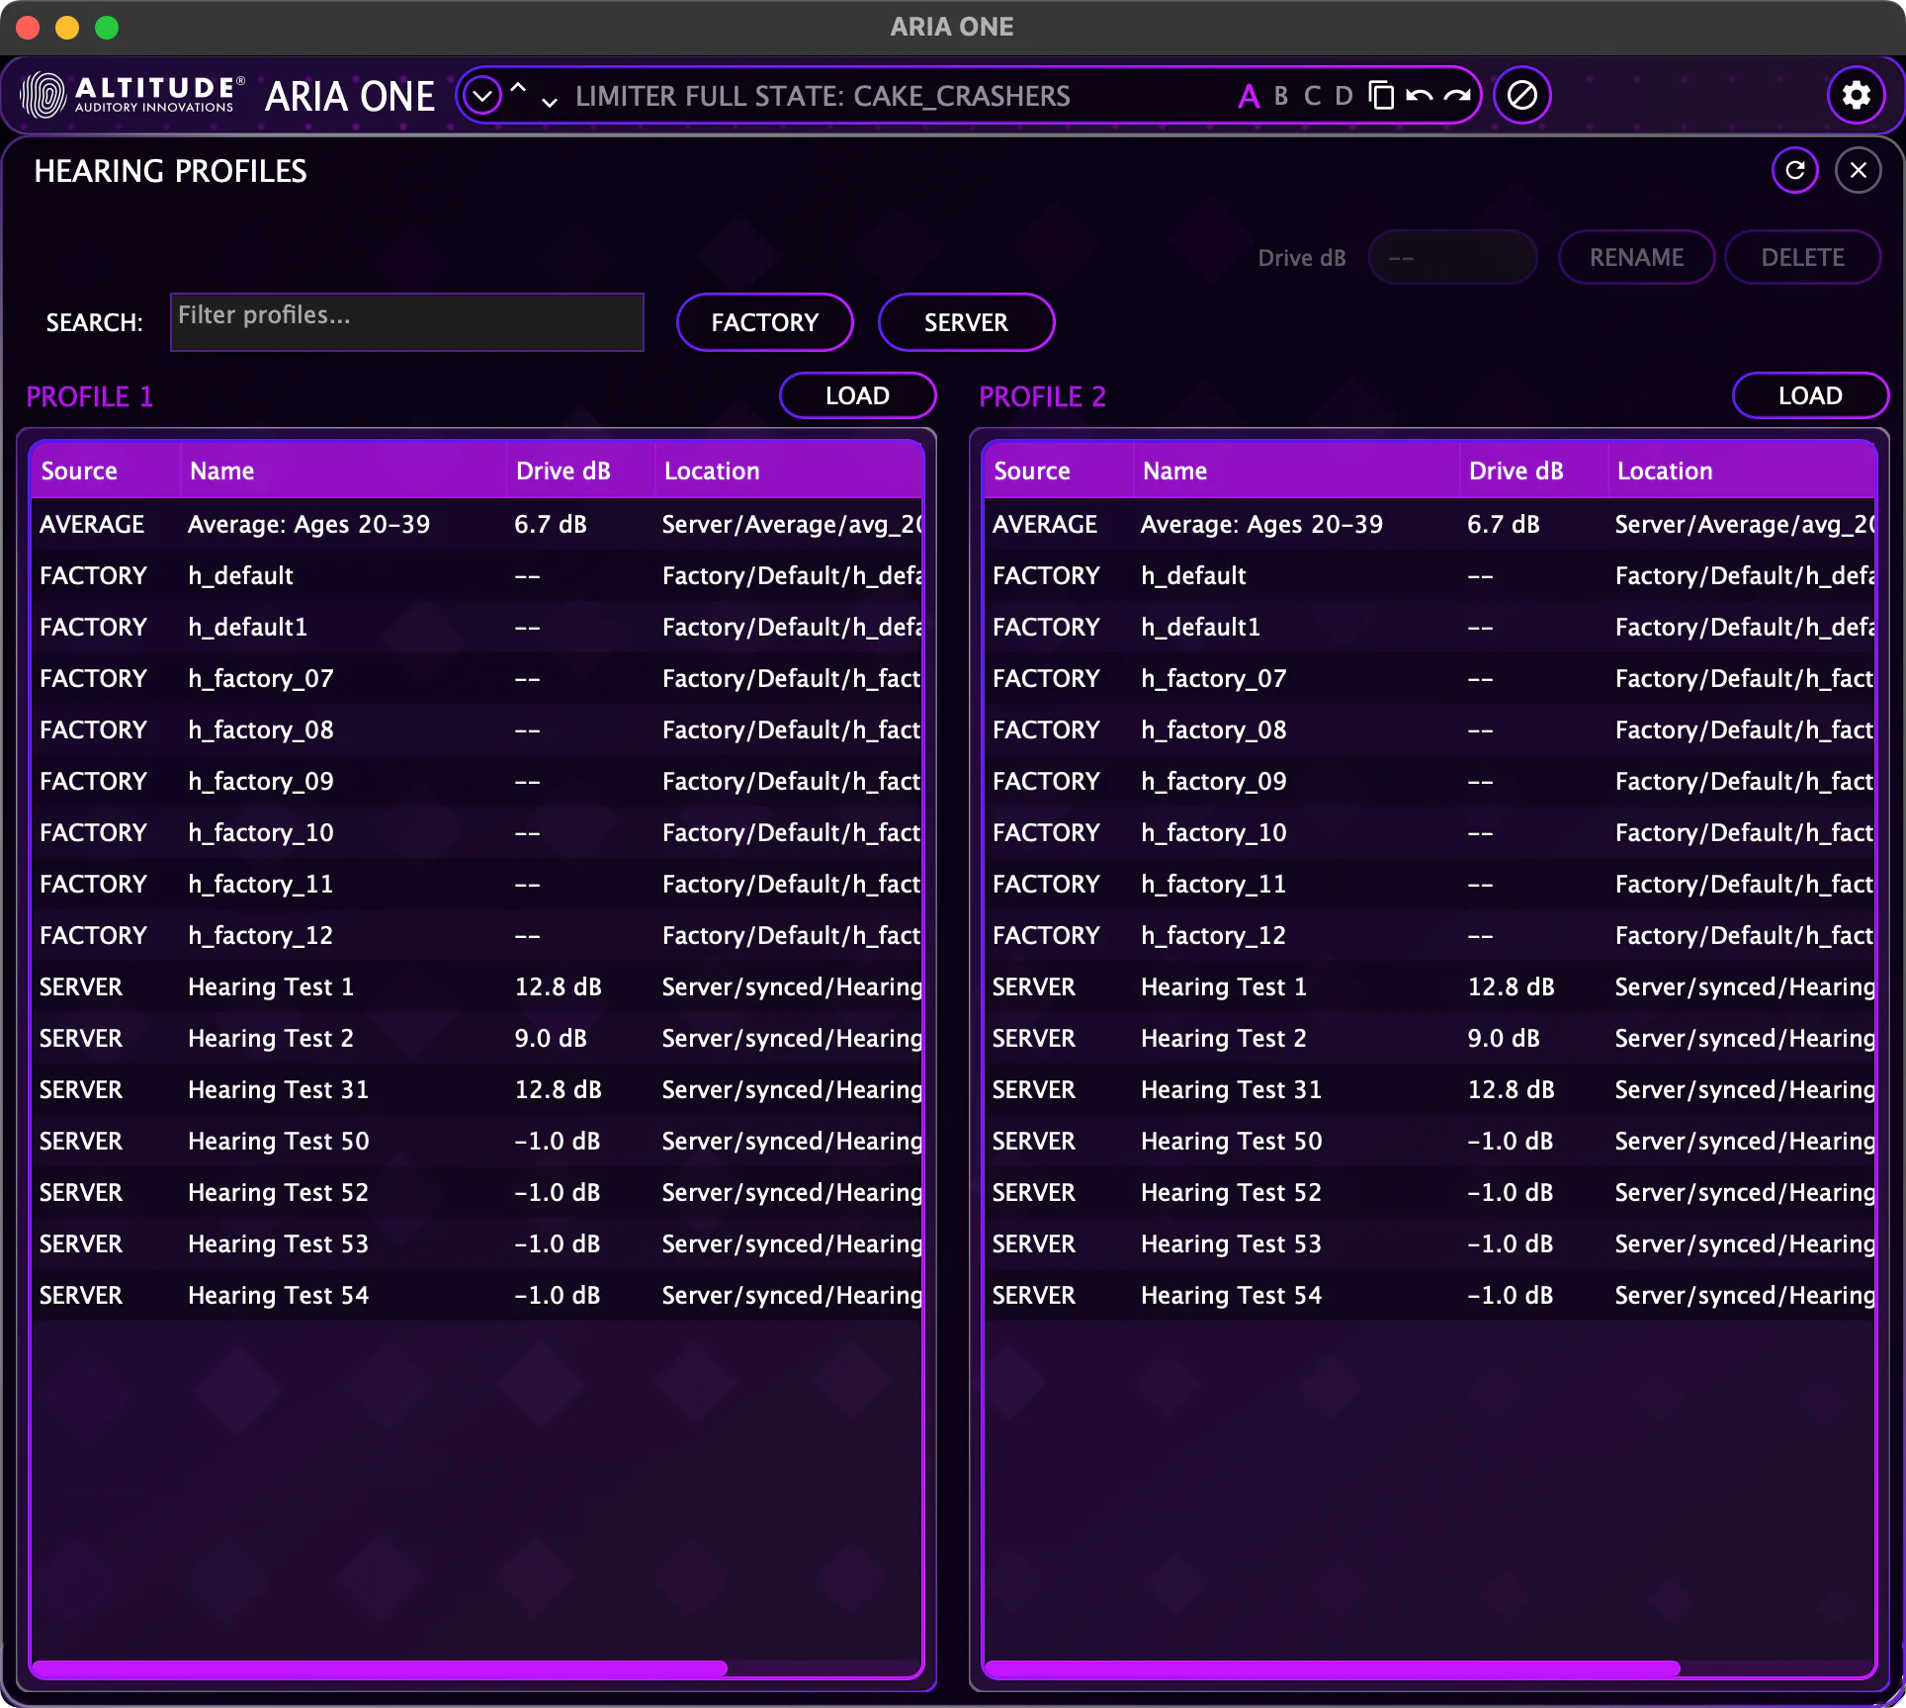Select state slot D
Screen dimensions: 1906x1708
[1343, 96]
